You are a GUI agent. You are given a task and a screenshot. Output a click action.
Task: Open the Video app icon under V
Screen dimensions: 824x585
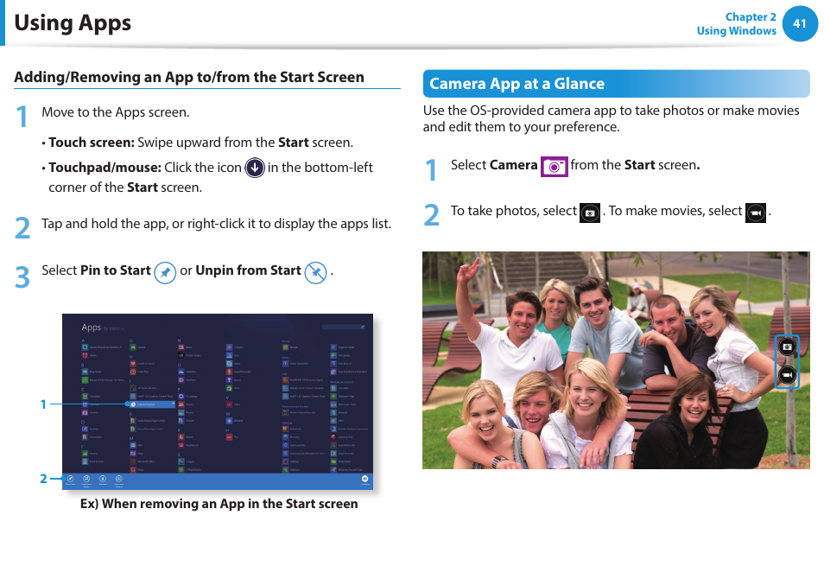point(229,404)
